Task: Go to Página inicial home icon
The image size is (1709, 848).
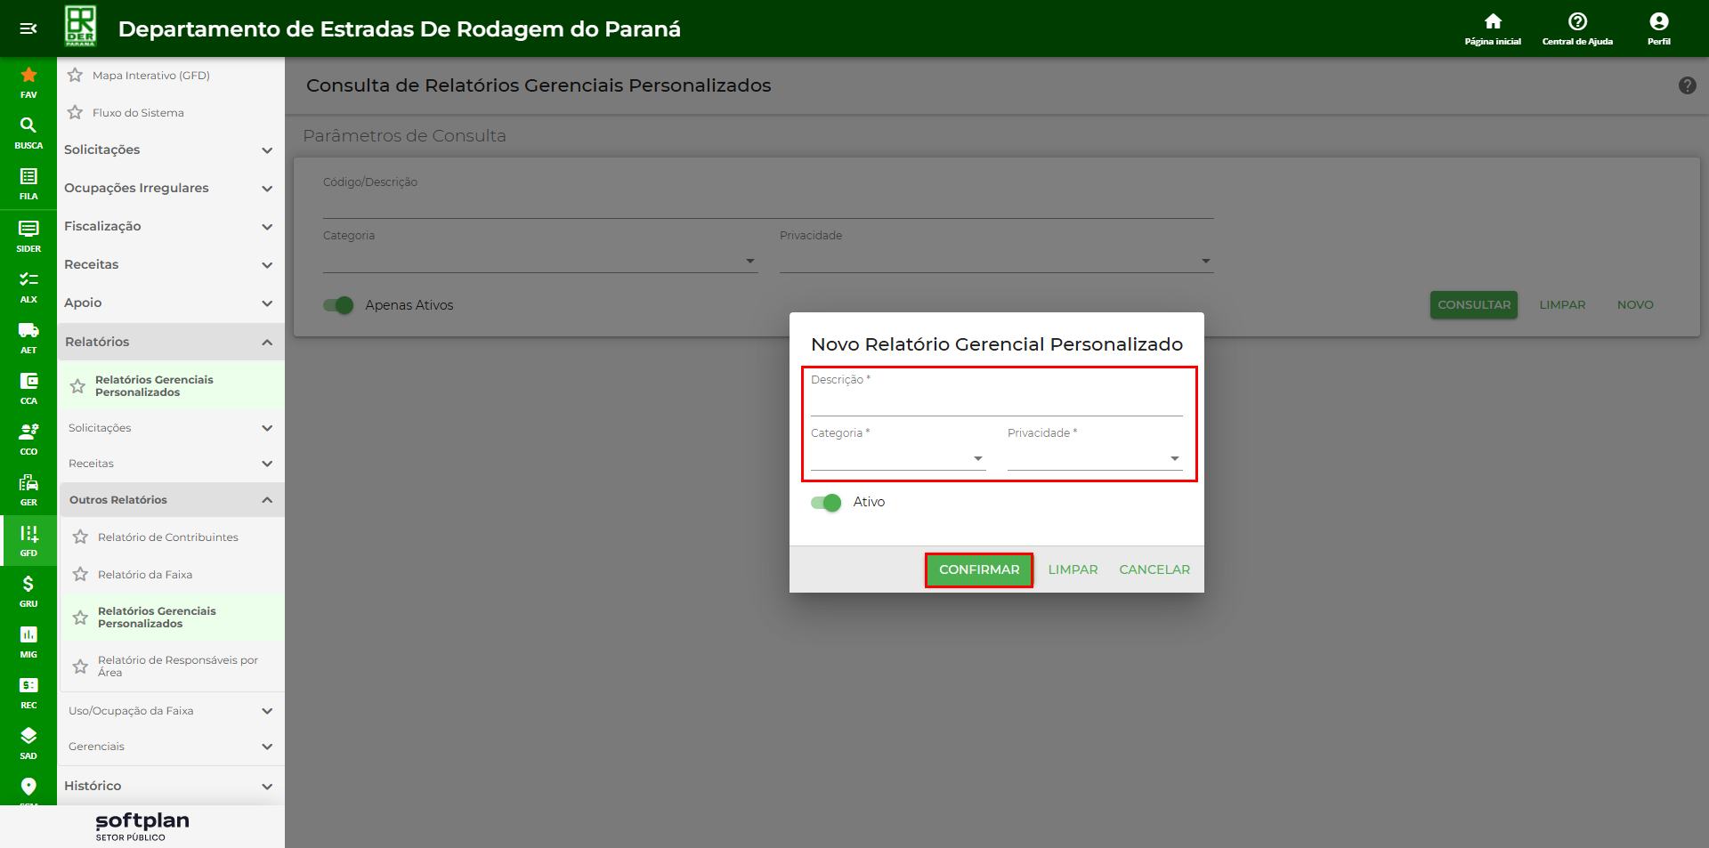Action: click(1493, 28)
